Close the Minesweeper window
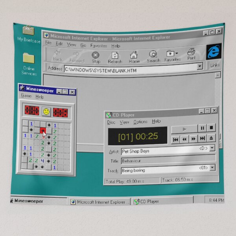 72,92
